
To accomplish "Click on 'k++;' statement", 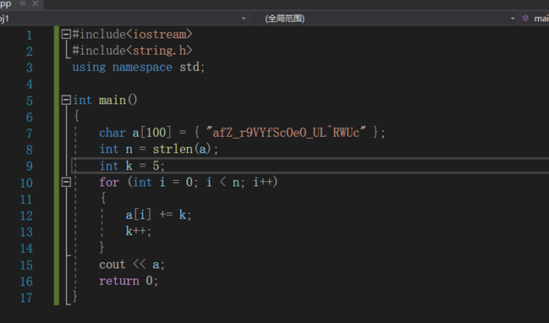I will click(x=138, y=231).
